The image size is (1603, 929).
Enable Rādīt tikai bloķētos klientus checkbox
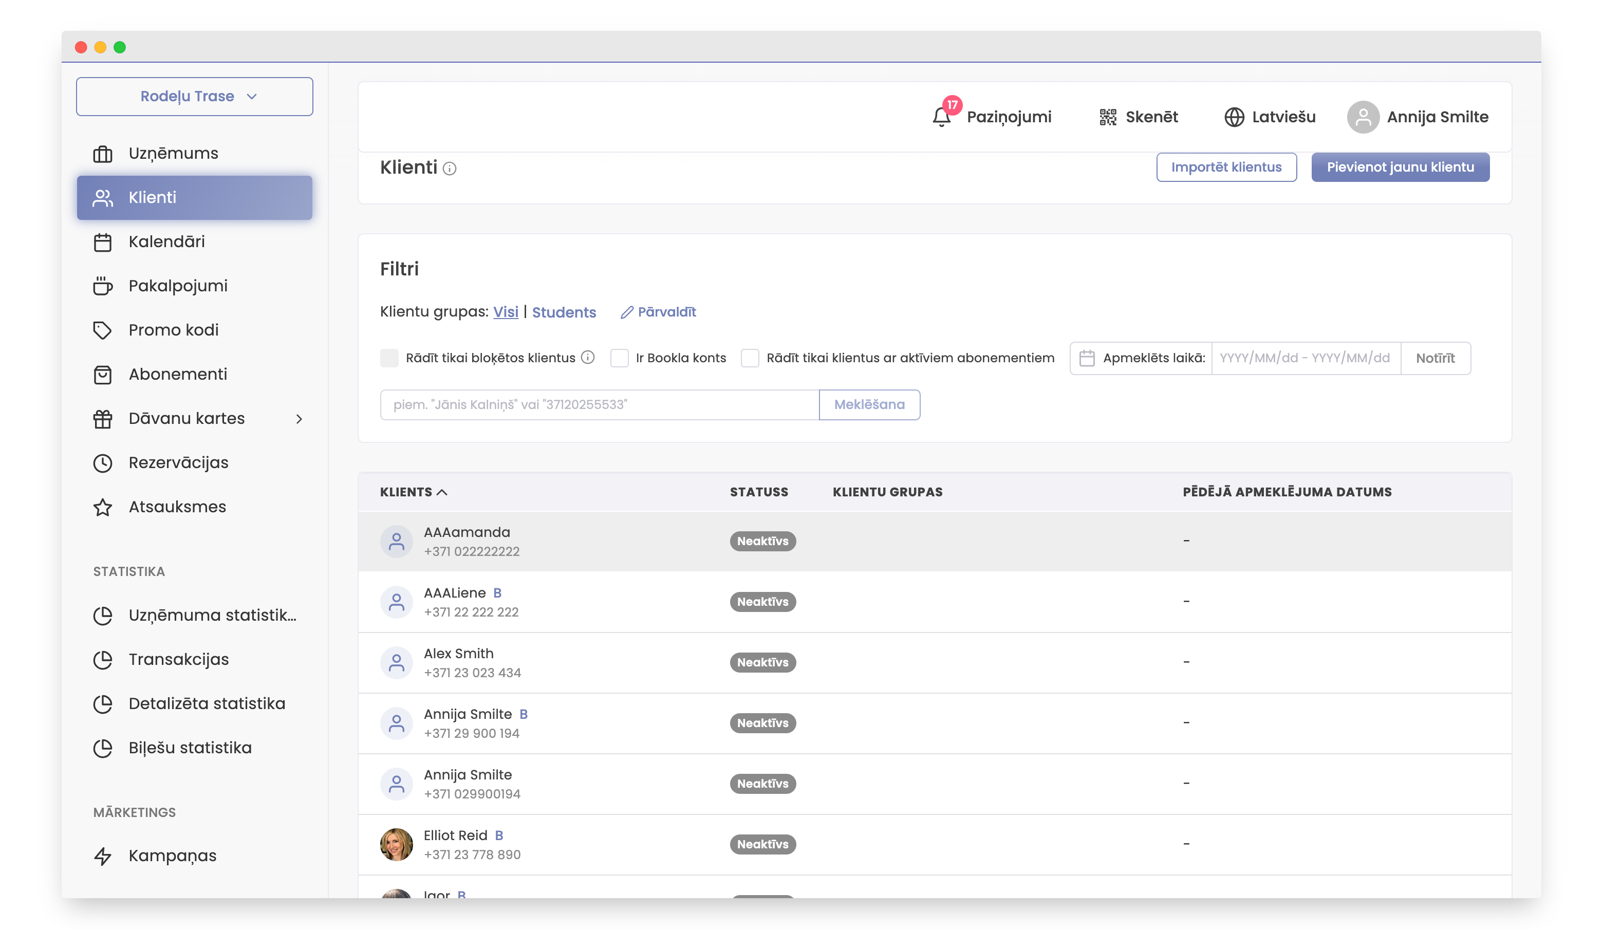(389, 358)
